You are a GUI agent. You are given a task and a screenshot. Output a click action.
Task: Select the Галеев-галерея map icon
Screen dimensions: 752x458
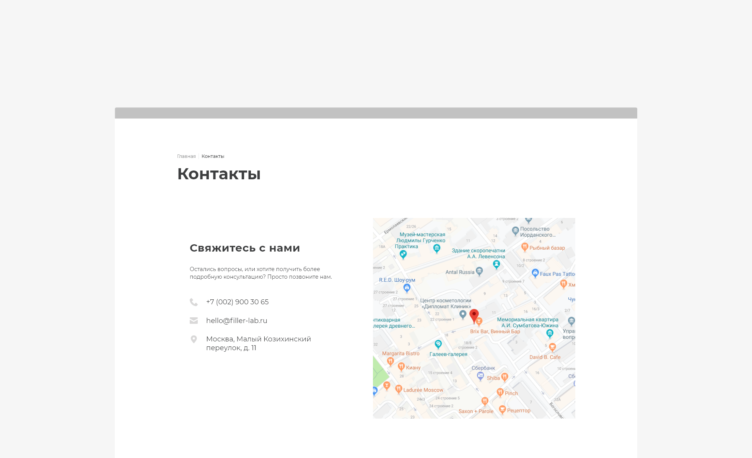pyautogui.click(x=438, y=344)
